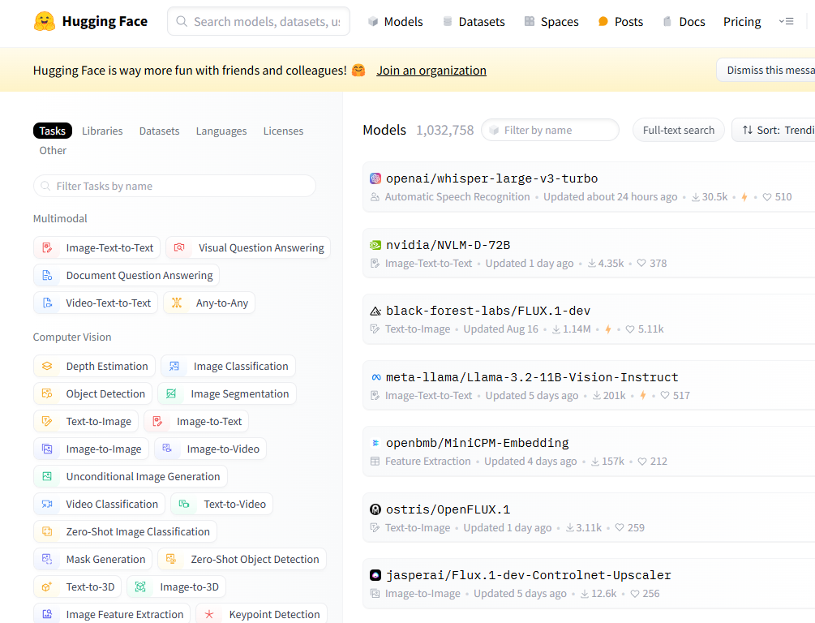Filter by Image-to-Text task
815x623 pixels.
[196, 421]
